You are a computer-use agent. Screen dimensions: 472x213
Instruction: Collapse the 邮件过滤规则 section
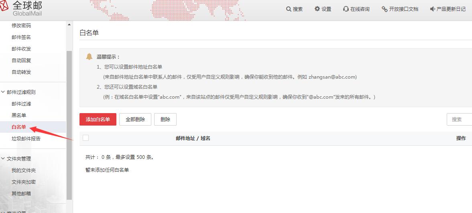[3, 92]
